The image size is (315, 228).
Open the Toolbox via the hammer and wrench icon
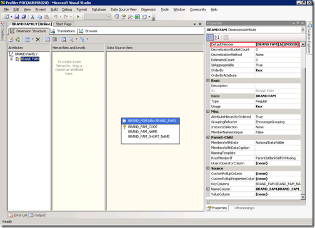130,17
